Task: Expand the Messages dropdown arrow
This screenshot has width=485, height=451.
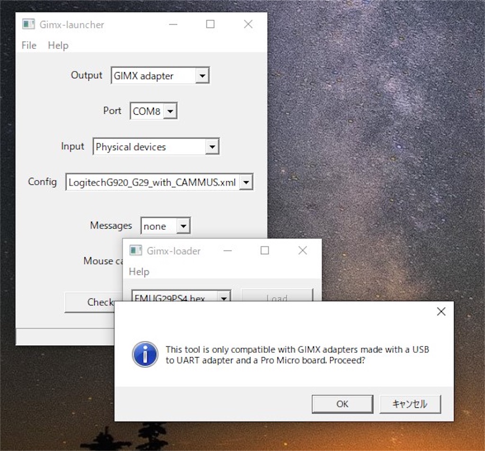Action: point(183,226)
